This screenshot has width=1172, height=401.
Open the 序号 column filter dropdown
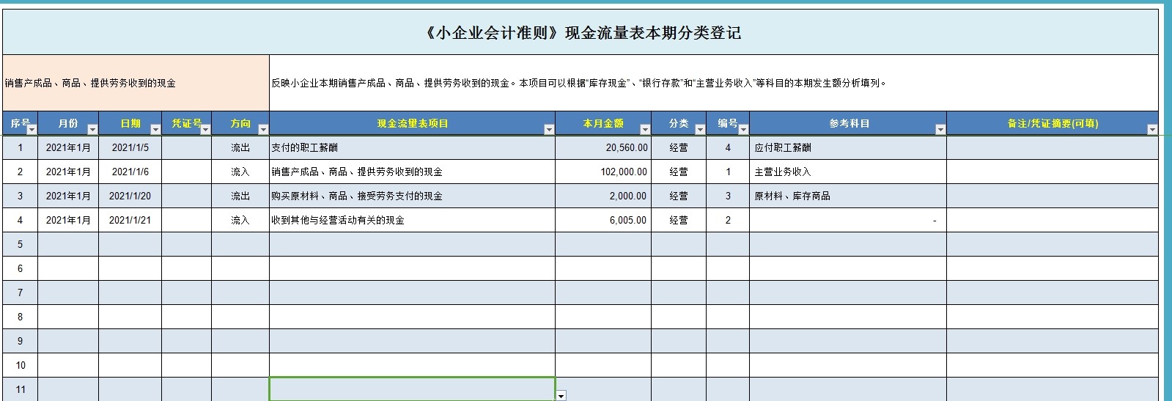point(32,130)
